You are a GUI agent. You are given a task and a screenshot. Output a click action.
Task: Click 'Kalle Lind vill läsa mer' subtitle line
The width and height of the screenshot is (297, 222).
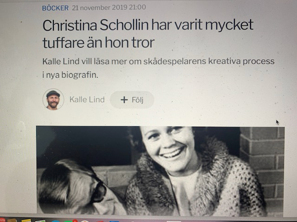coord(158,62)
